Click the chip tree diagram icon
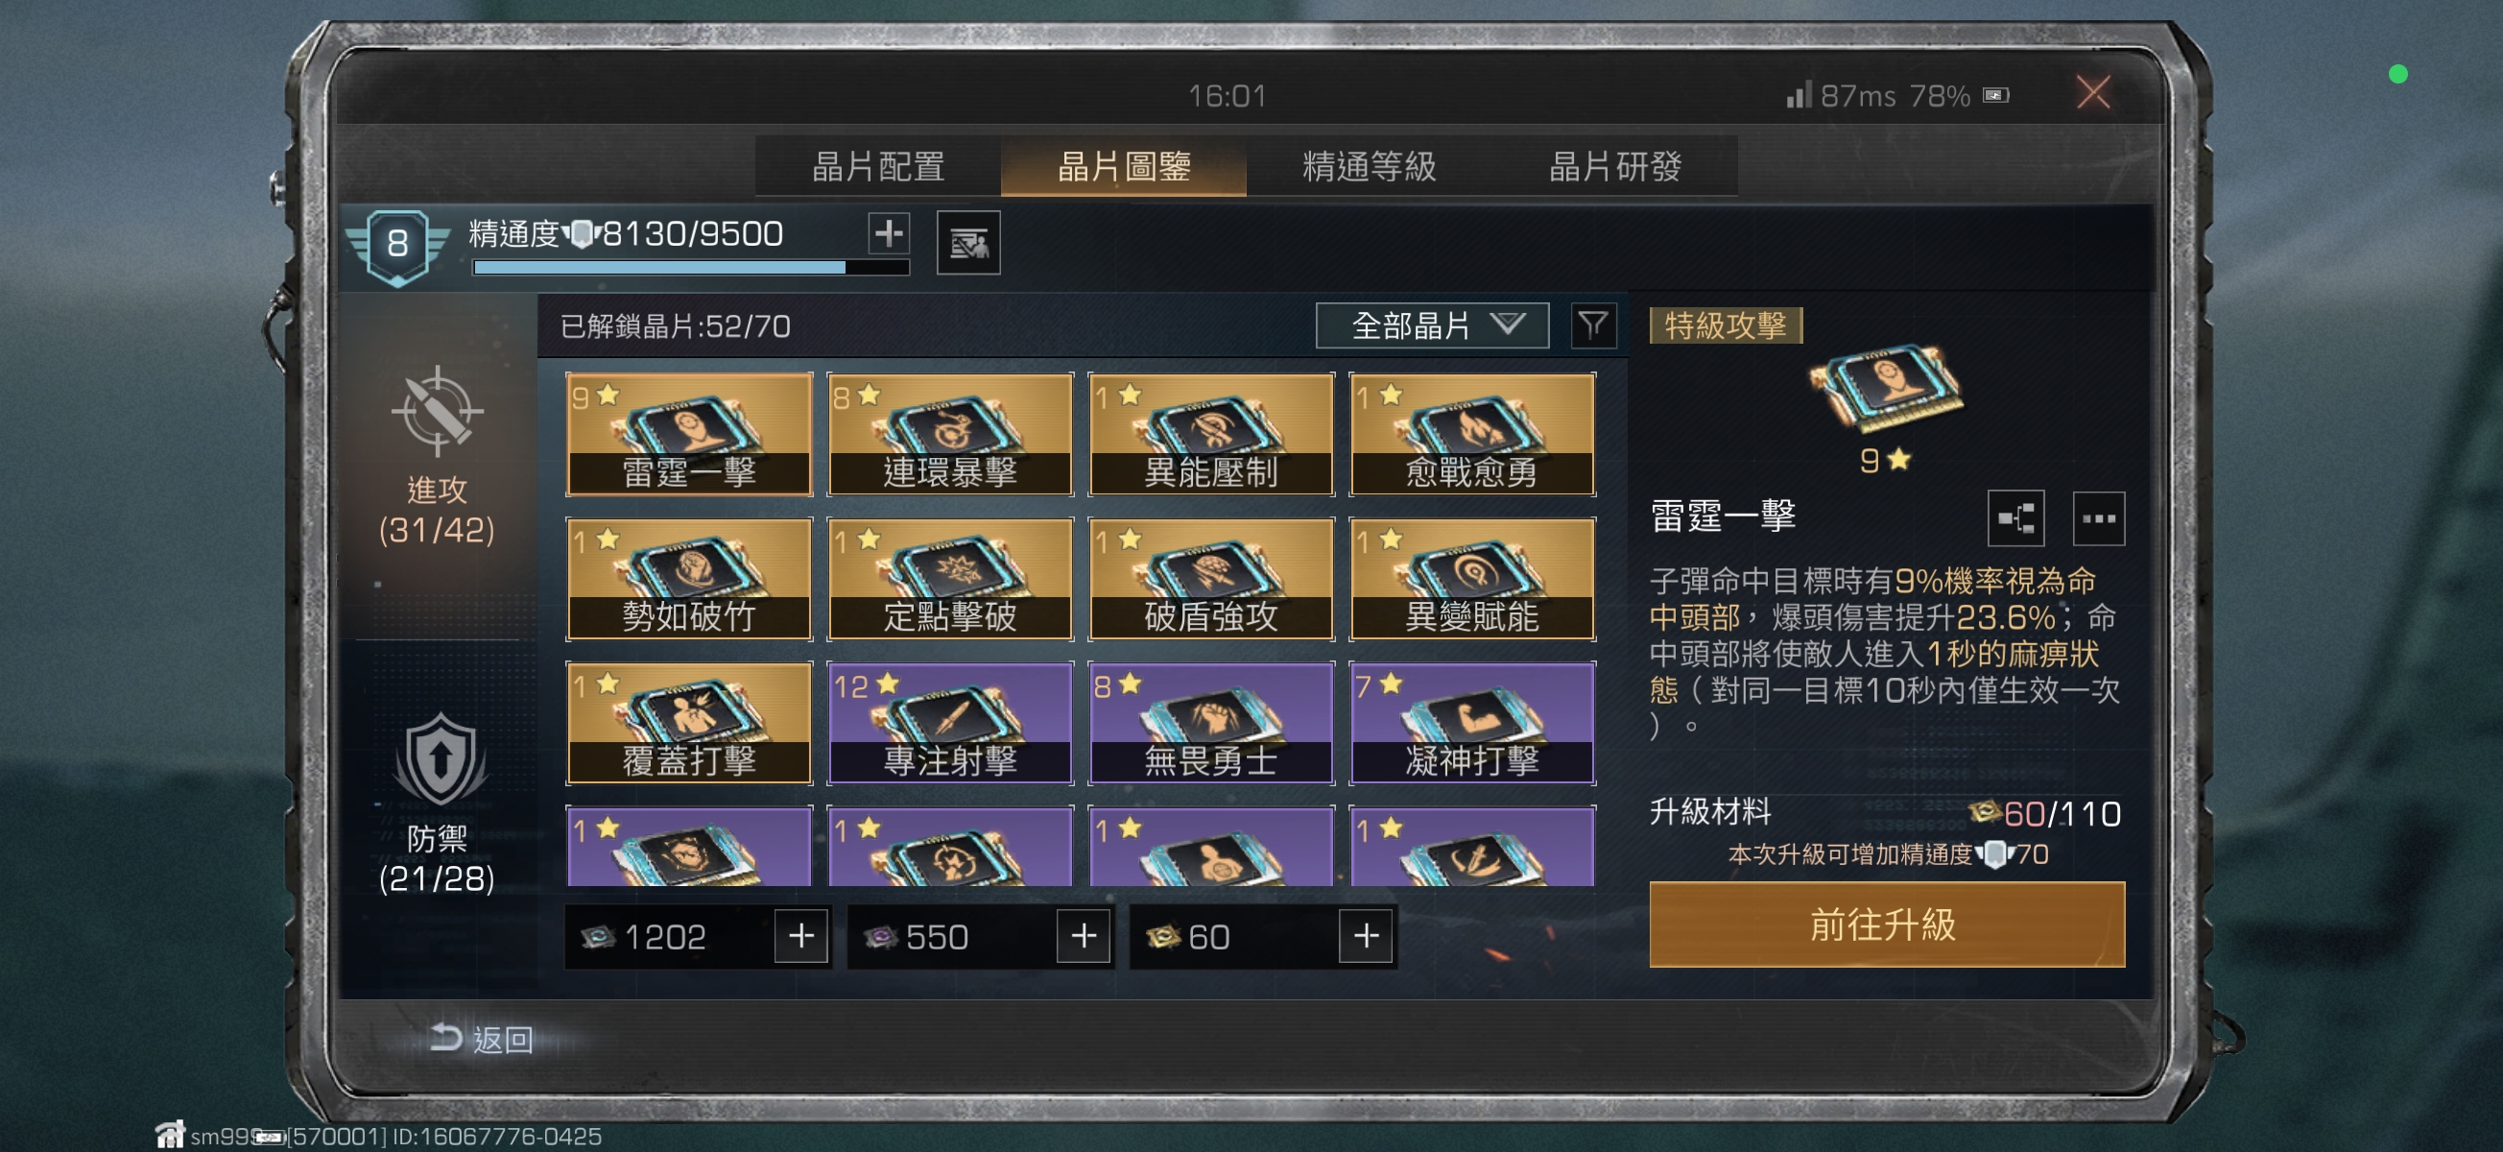The width and height of the screenshot is (2503, 1152). 2015,518
